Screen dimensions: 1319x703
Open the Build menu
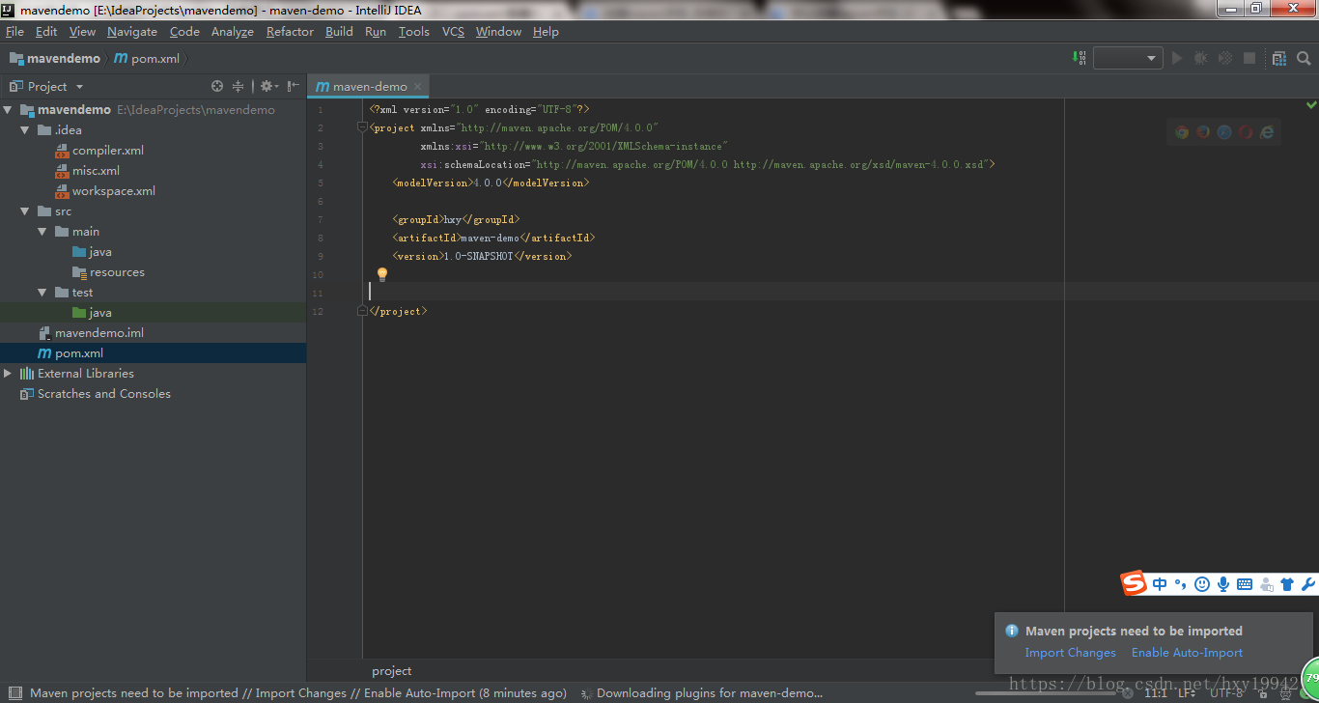point(339,31)
